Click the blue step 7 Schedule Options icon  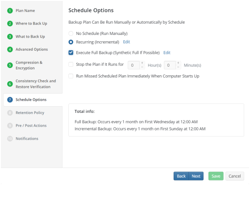point(10,99)
